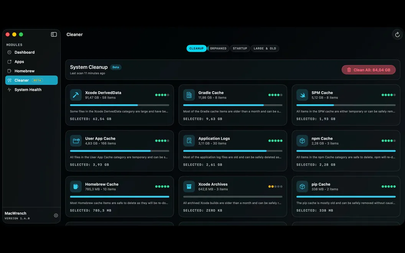Click "SELECTED: 2,28 GB" in npm Cache
This screenshot has height=253, width=405.
(316, 165)
